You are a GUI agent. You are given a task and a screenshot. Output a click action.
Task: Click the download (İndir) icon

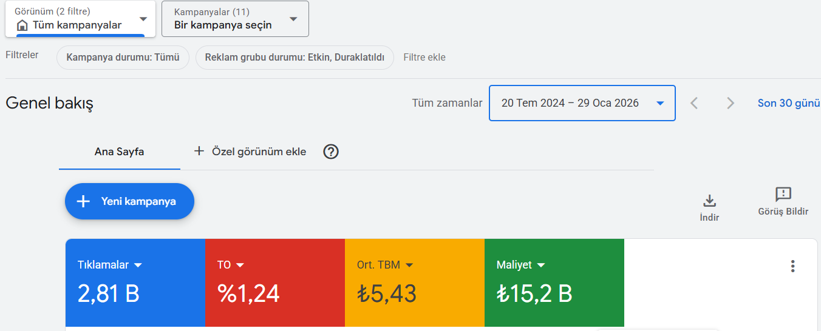point(709,201)
